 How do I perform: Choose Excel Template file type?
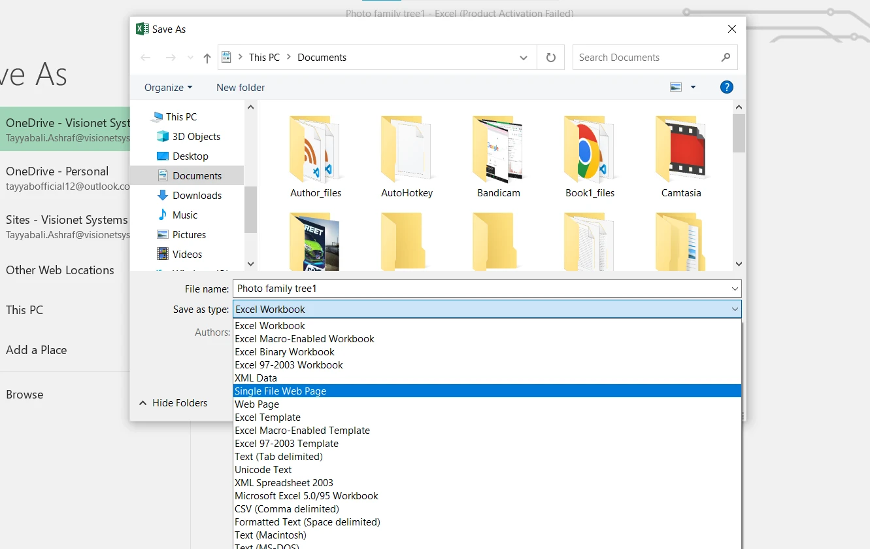point(487,417)
